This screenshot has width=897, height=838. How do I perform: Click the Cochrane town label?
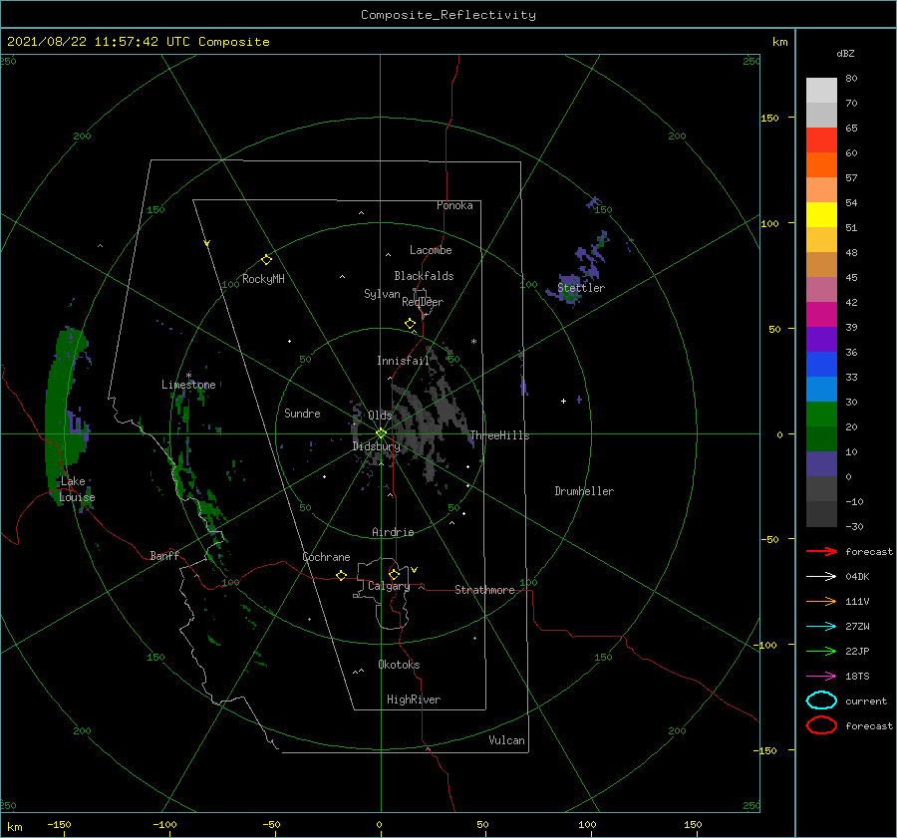(x=326, y=557)
